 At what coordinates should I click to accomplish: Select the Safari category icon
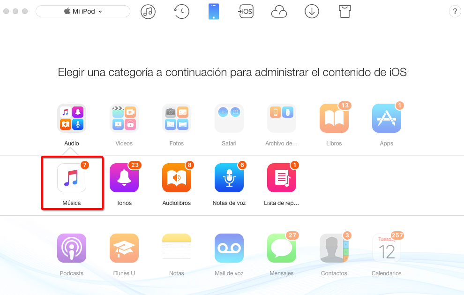(x=229, y=118)
